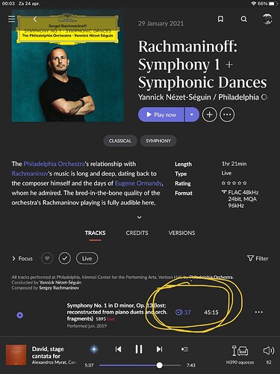This screenshot has width=280, height=374.
Task: Add album to library with plus icon
Action: (210, 114)
